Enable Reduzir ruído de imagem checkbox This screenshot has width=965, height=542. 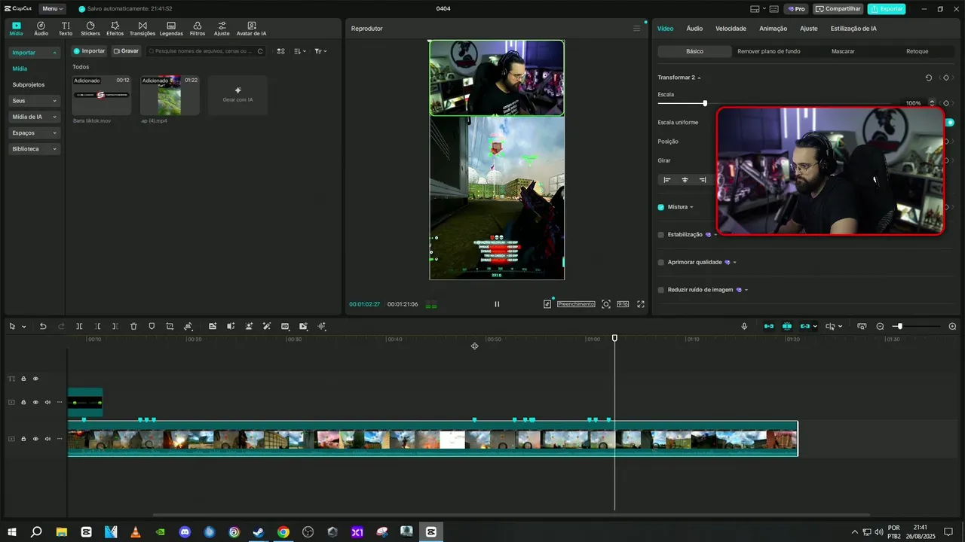pyautogui.click(x=661, y=290)
